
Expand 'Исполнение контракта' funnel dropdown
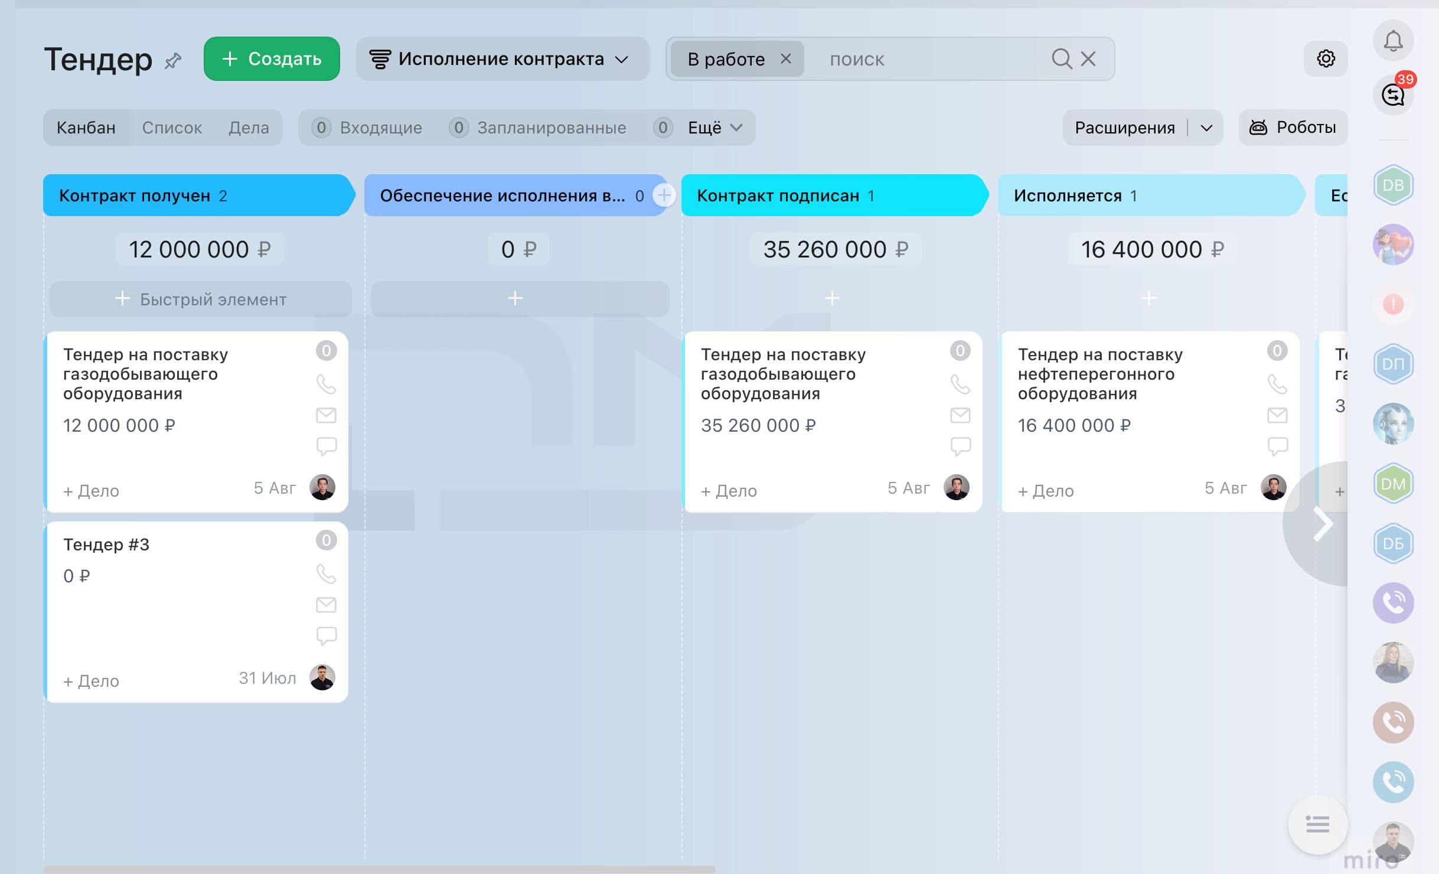pyautogui.click(x=502, y=58)
